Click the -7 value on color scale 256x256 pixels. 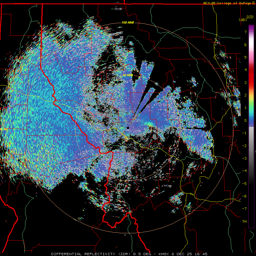244,209
